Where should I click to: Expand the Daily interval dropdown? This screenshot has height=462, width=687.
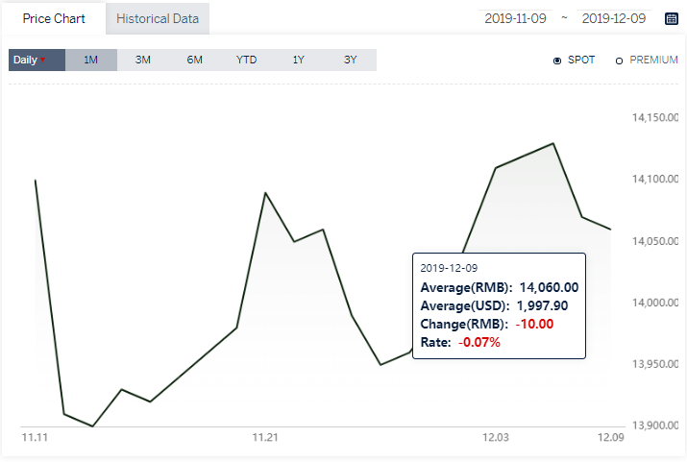coord(37,60)
